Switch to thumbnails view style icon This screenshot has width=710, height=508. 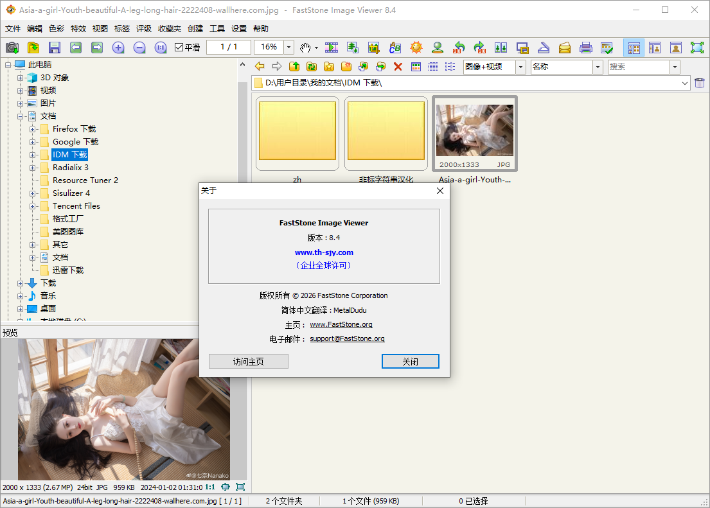416,67
